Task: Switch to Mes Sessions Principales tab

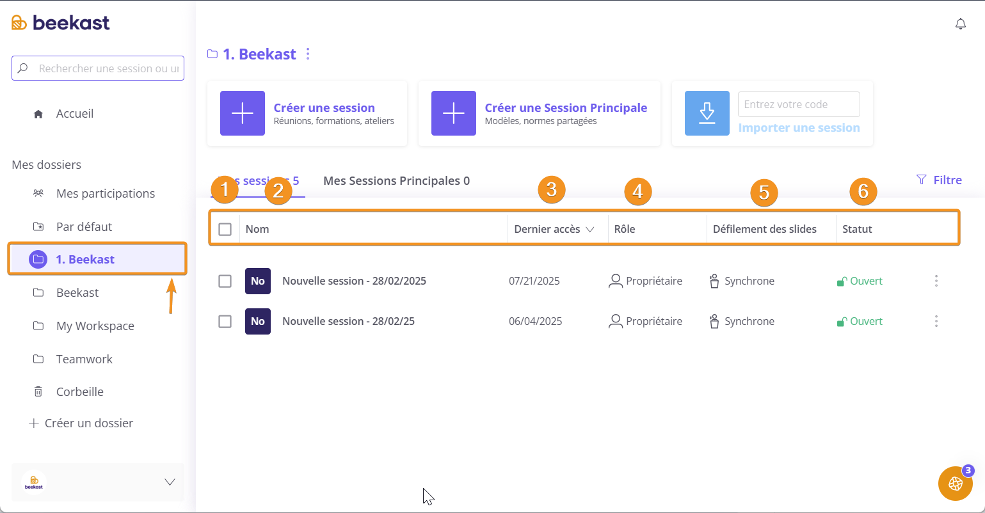Action: (x=396, y=181)
